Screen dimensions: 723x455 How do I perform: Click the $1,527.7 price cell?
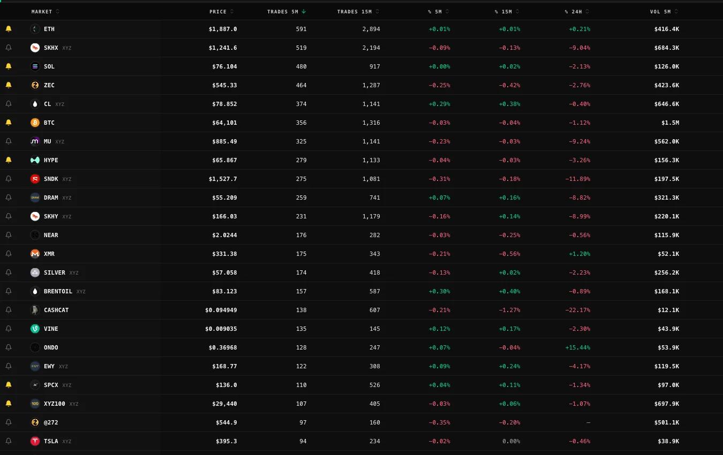[223, 179]
